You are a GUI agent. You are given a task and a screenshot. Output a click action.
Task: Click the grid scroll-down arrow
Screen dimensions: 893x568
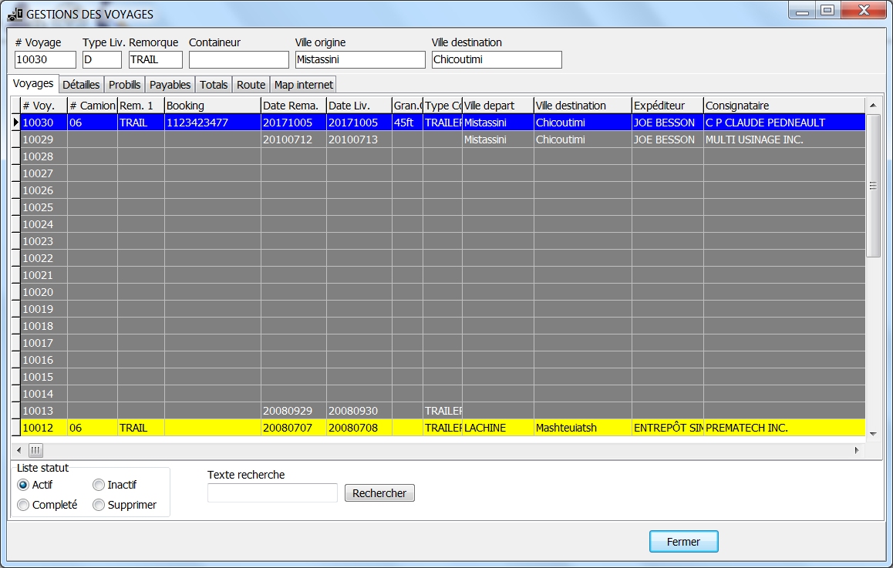pos(873,435)
